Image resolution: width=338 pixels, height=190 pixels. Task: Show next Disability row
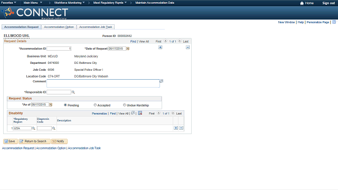click(x=173, y=113)
